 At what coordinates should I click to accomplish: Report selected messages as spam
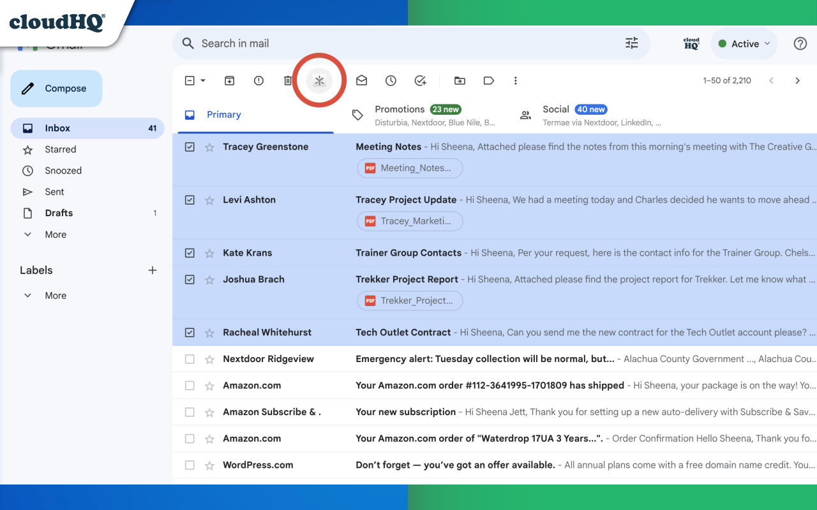259,80
